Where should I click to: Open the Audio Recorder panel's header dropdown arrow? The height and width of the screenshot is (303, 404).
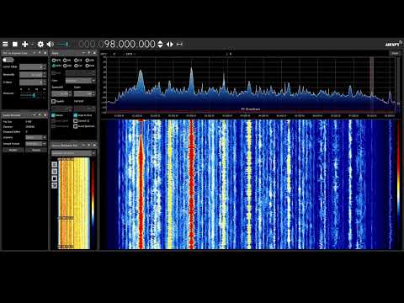tap(35, 114)
